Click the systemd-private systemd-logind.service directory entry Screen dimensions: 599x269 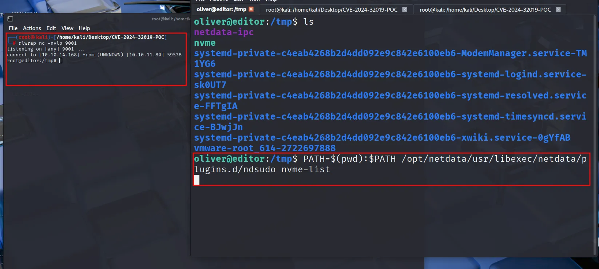(390, 80)
